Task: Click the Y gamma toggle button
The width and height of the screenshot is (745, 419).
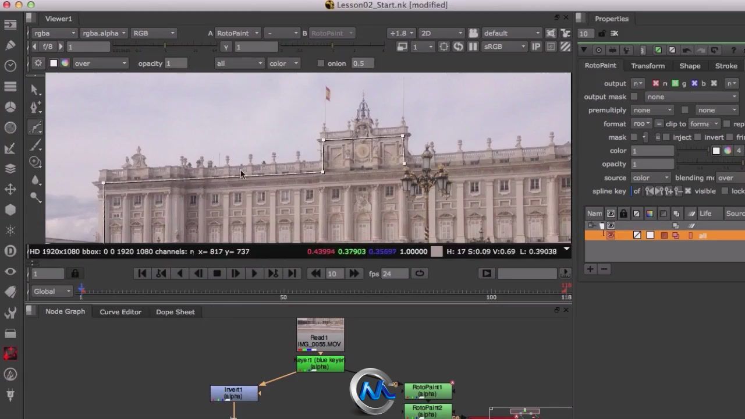Action: (226, 47)
